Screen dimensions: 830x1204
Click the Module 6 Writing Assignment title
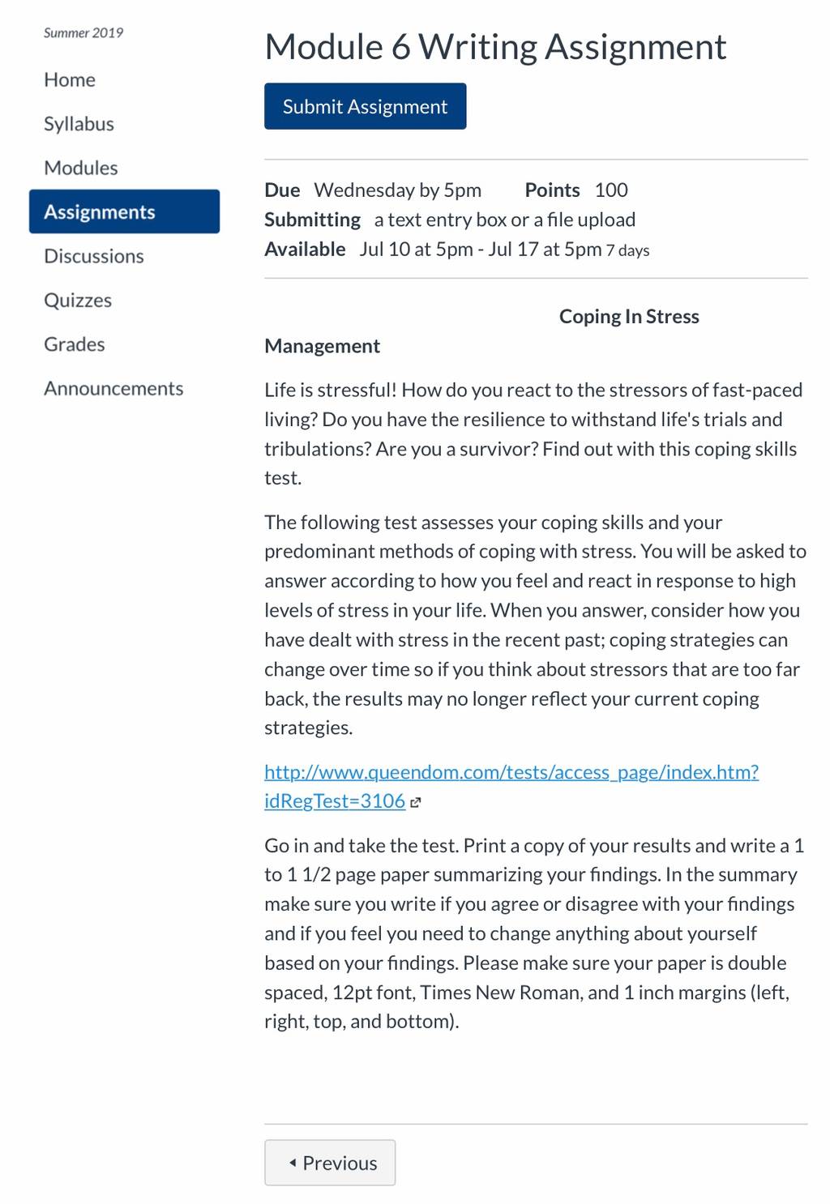(x=495, y=47)
